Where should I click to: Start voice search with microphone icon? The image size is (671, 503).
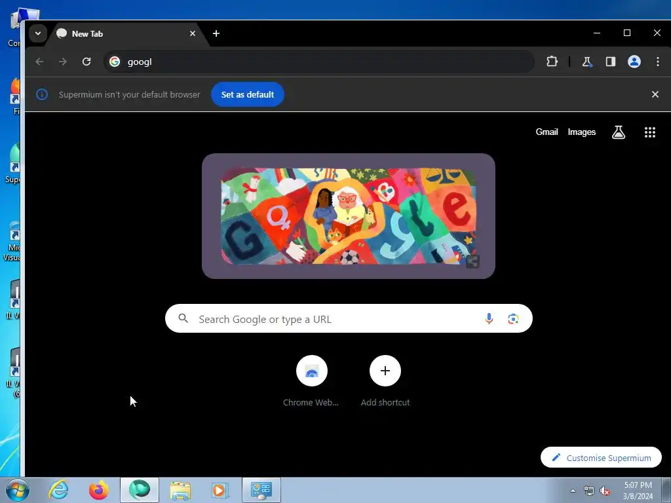tap(489, 319)
